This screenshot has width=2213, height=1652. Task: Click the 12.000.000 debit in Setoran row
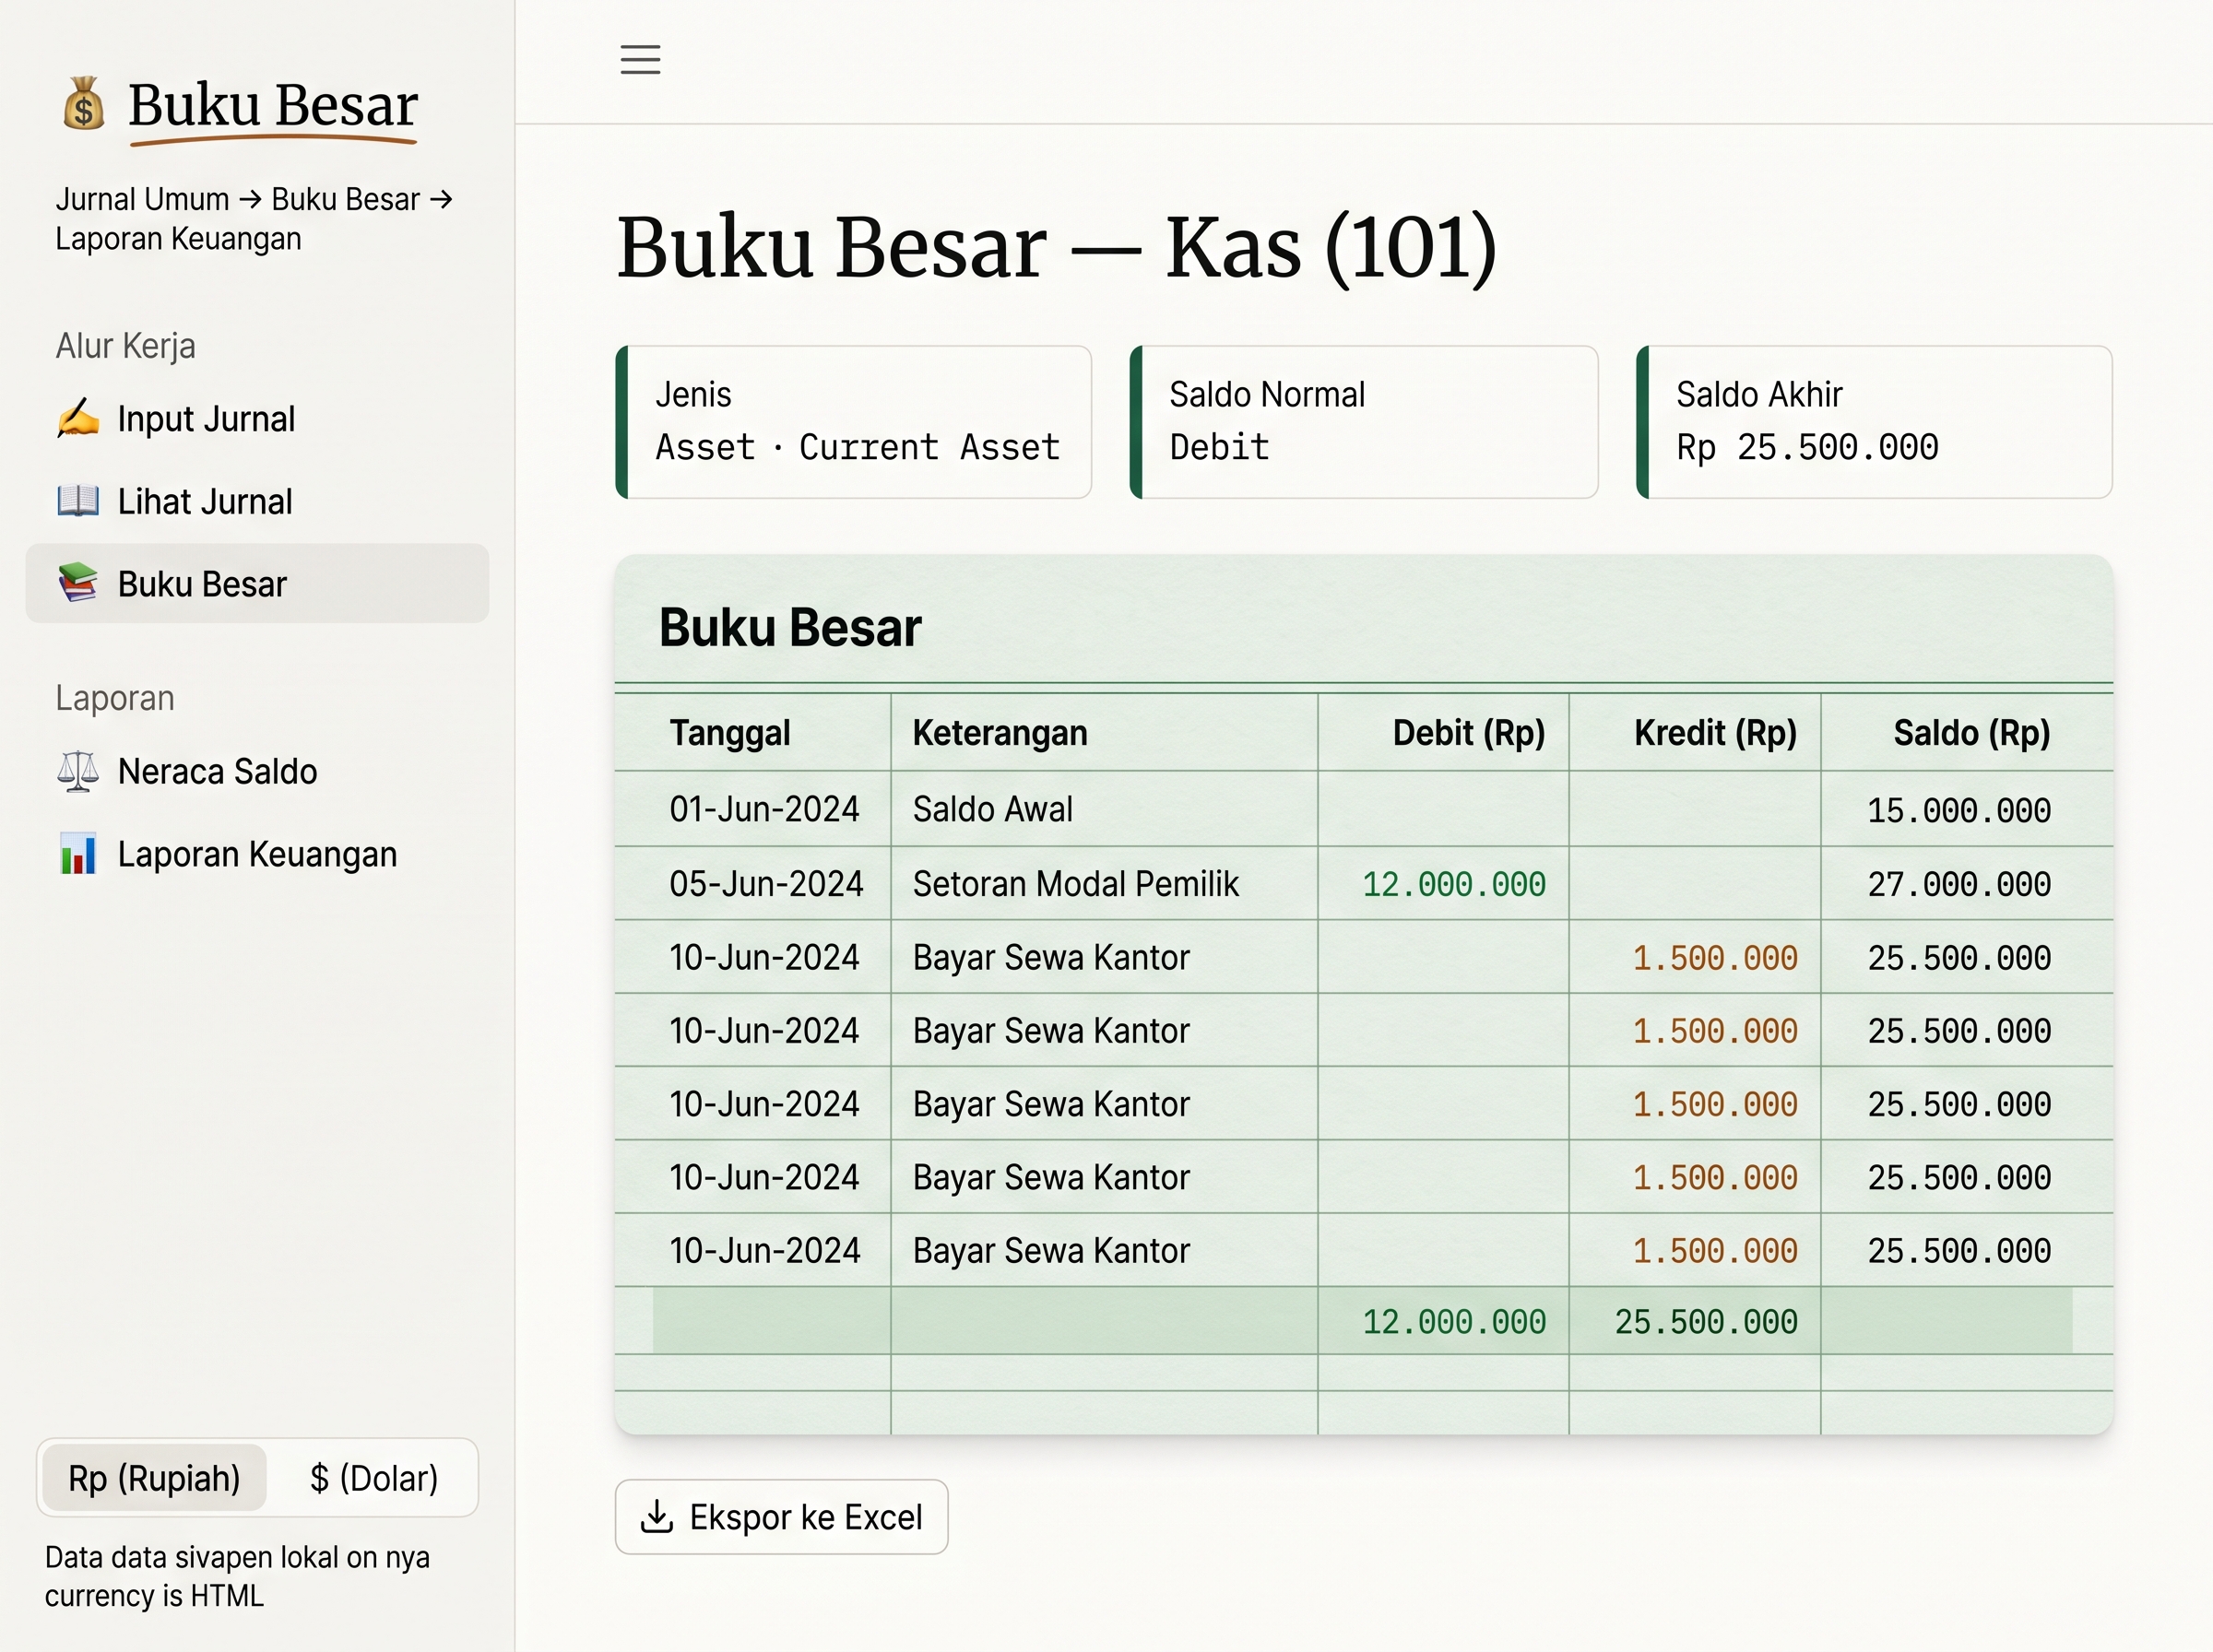coord(1454,884)
